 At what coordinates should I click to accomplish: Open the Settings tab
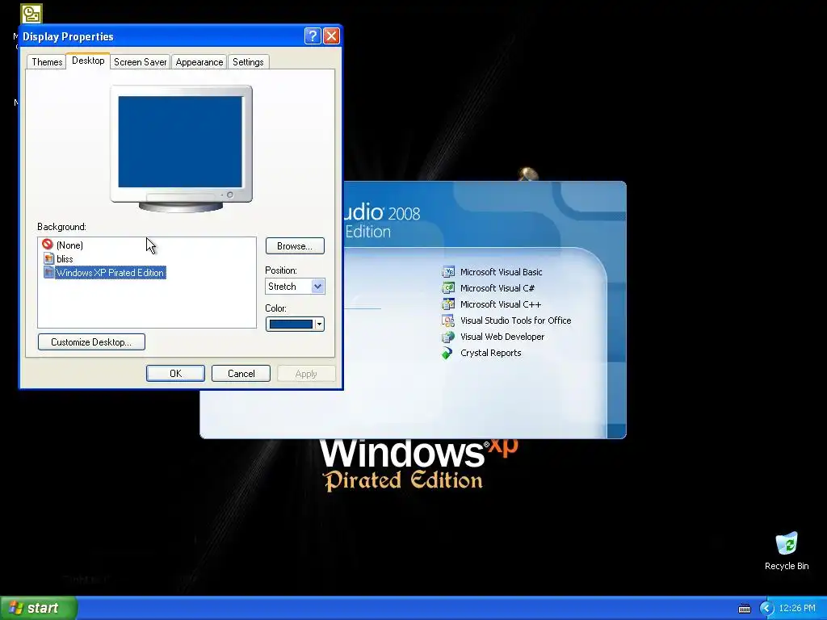[x=248, y=61]
